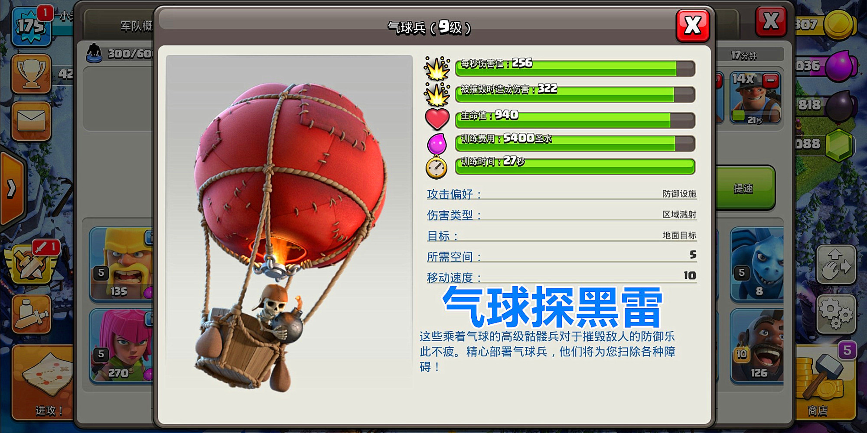Close the Balloon troop info popup
Viewport: 867px width, 433px height.
tap(693, 26)
